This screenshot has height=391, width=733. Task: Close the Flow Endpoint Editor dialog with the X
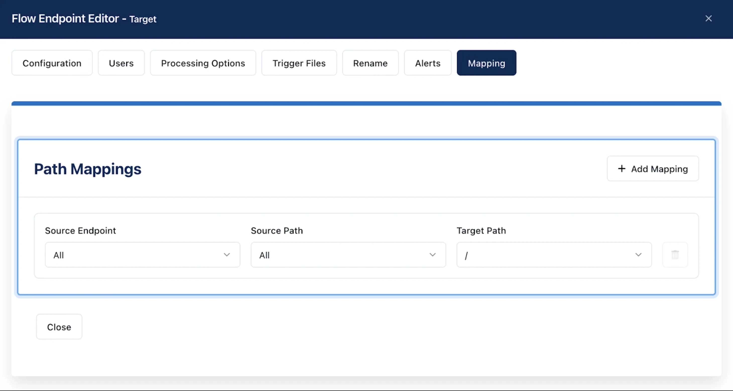pos(709,19)
